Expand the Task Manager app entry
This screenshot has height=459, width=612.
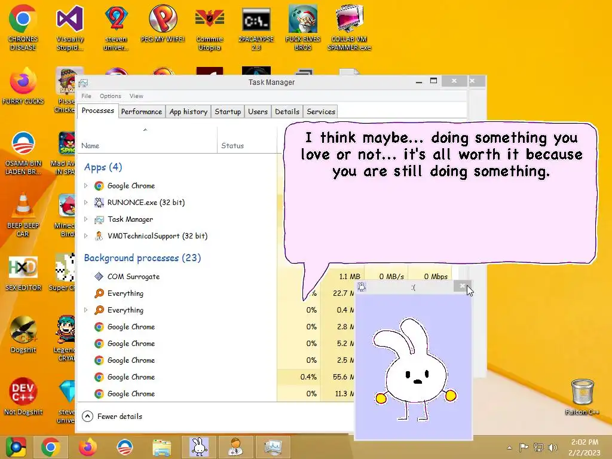coord(86,219)
